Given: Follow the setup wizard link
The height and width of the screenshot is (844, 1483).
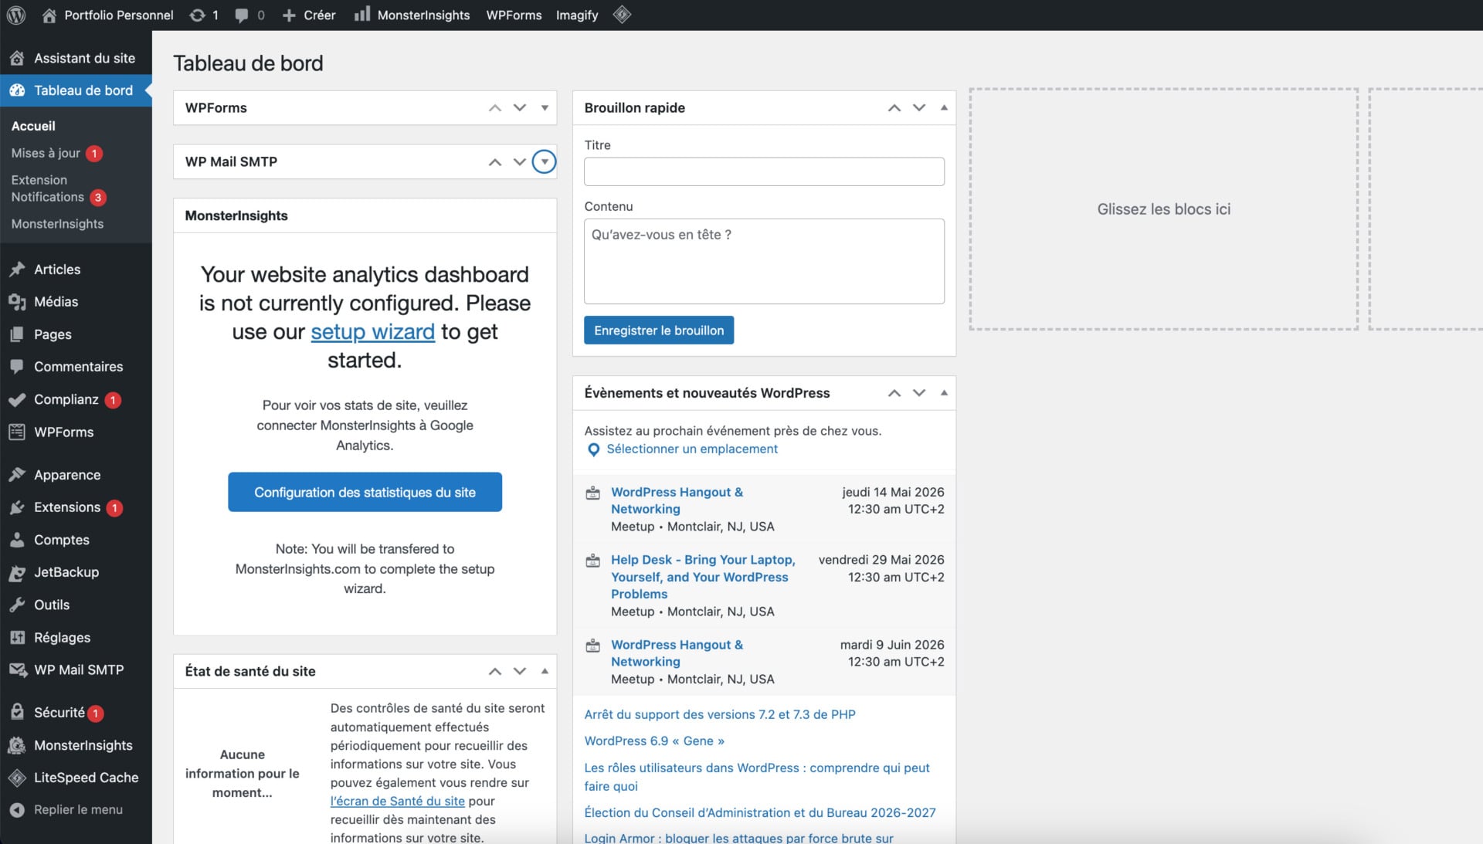Looking at the screenshot, I should tap(372, 332).
